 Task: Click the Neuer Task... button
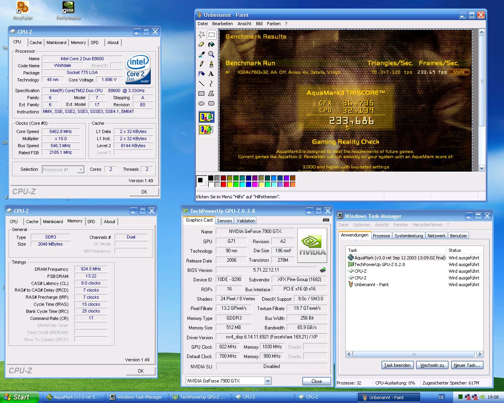coord(467,365)
